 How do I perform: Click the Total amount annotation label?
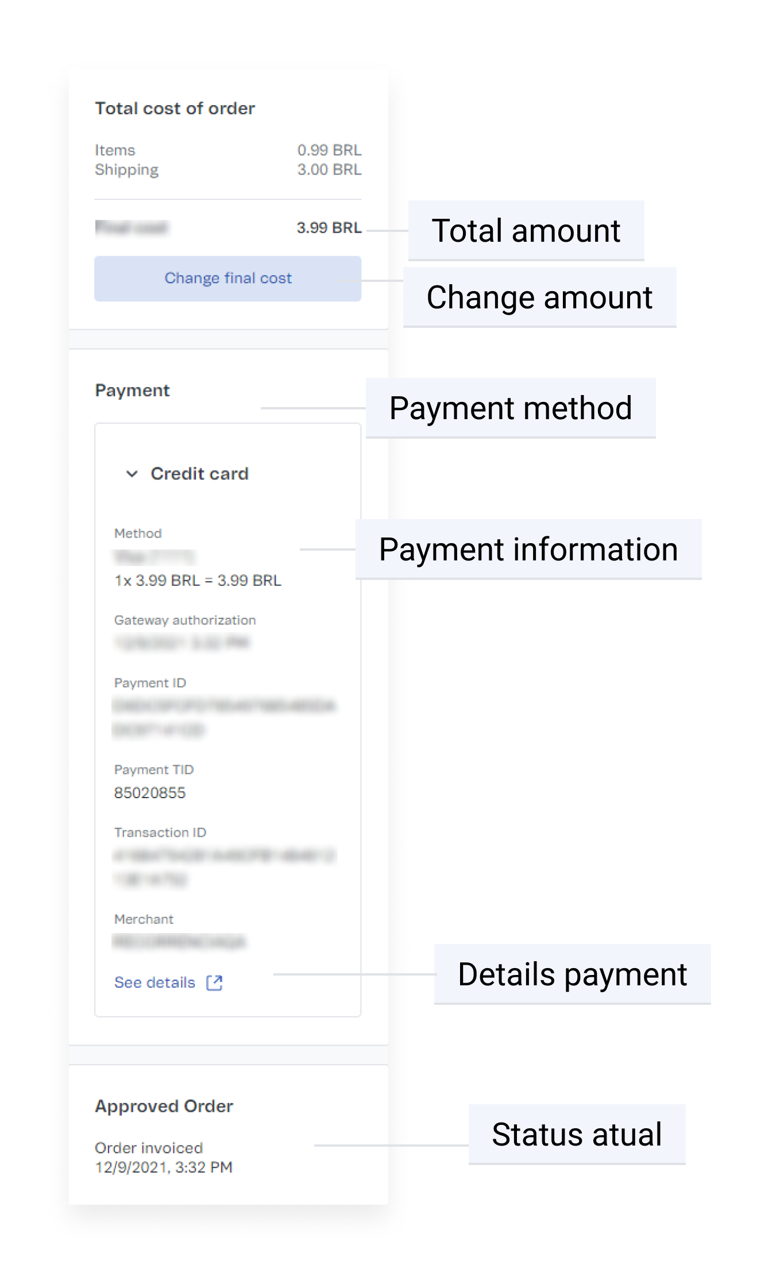[x=526, y=231]
